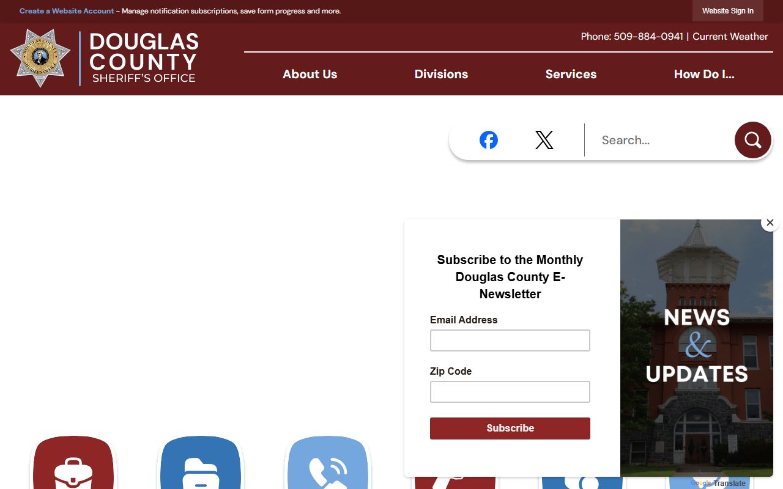783x489 pixels.
Task: Open the How Do I... menu
Action: tap(704, 74)
